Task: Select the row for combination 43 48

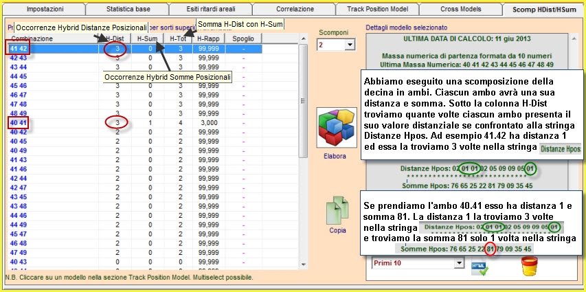Action: coord(135,206)
